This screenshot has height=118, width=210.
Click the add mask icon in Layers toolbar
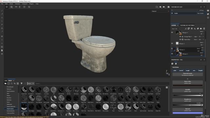click(x=189, y=29)
